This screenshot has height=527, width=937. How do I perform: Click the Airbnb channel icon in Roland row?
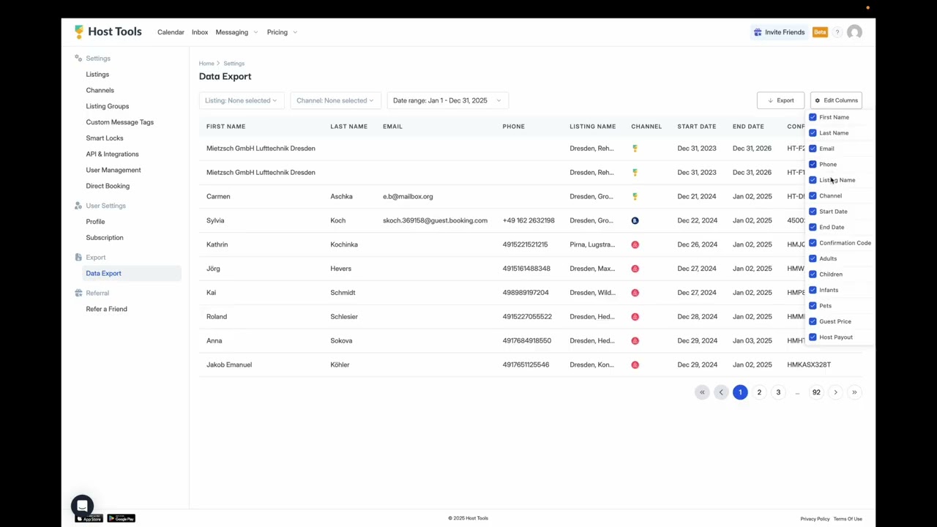[x=635, y=316]
